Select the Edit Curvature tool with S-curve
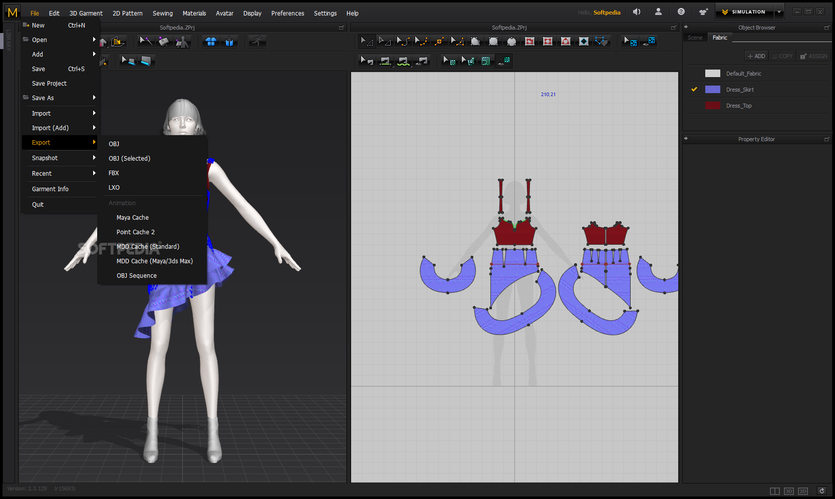The width and height of the screenshot is (835, 499). pos(403,42)
